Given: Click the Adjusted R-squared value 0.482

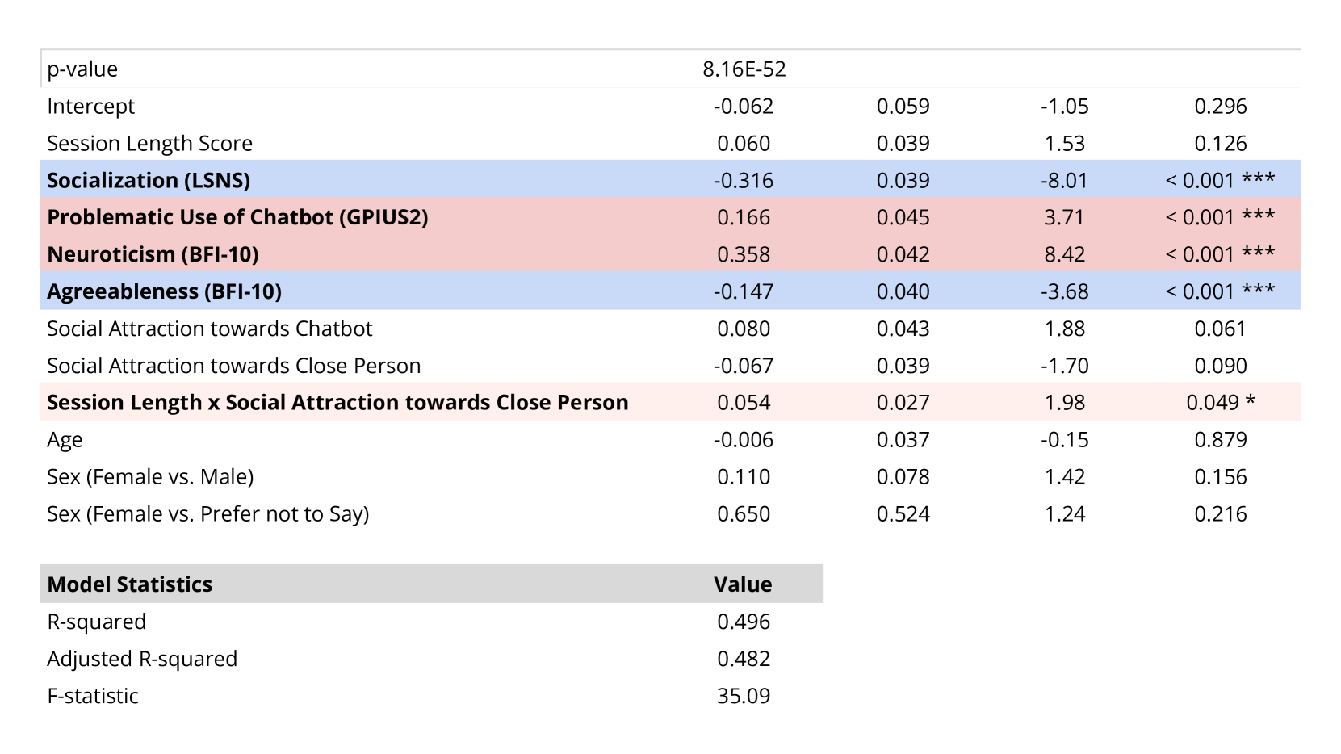Looking at the screenshot, I should tap(744, 659).
